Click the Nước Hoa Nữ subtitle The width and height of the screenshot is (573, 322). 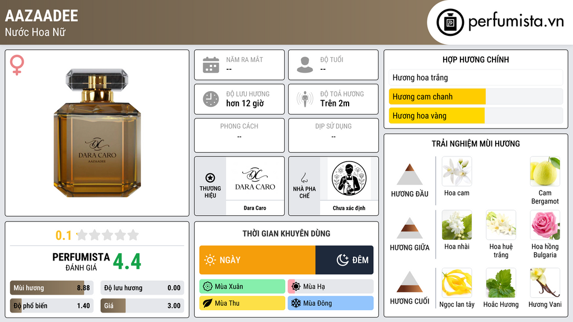(x=35, y=32)
